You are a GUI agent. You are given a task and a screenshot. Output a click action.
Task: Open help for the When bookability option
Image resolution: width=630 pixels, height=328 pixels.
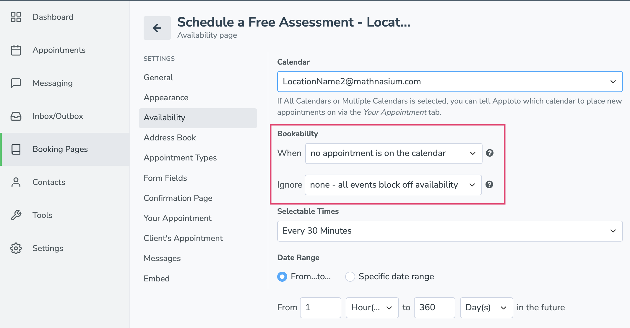(x=490, y=153)
